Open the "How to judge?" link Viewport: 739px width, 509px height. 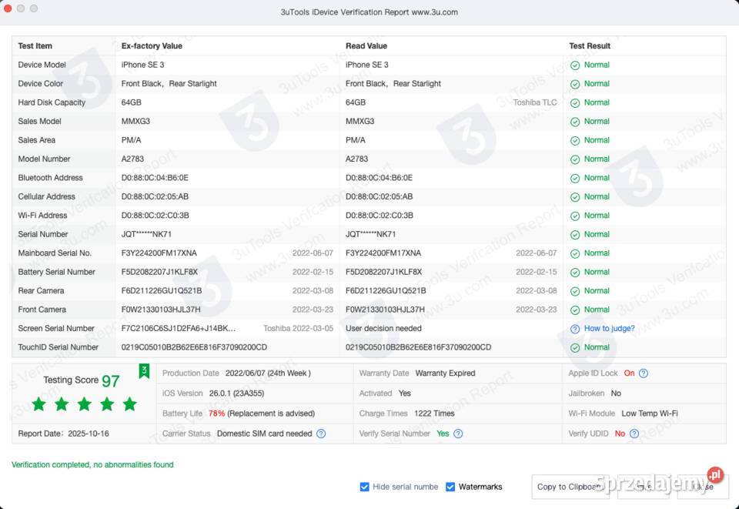tap(609, 329)
